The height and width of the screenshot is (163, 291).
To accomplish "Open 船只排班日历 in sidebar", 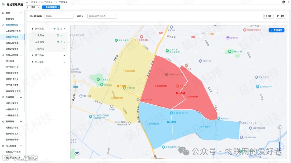I will 12,133.
